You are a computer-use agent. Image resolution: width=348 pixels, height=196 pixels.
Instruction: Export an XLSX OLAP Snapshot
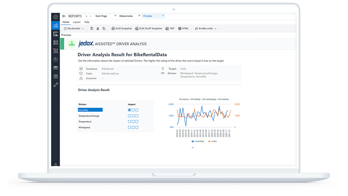click(149, 28)
